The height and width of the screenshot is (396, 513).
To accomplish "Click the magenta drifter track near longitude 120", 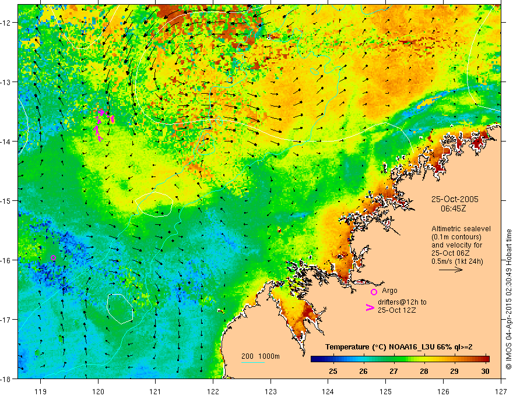I will [x=103, y=124].
